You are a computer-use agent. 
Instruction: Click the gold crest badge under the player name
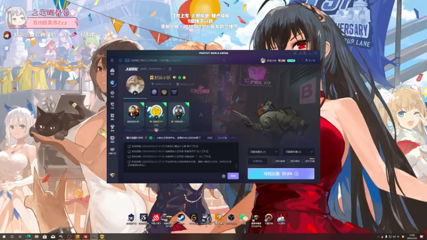164,92
